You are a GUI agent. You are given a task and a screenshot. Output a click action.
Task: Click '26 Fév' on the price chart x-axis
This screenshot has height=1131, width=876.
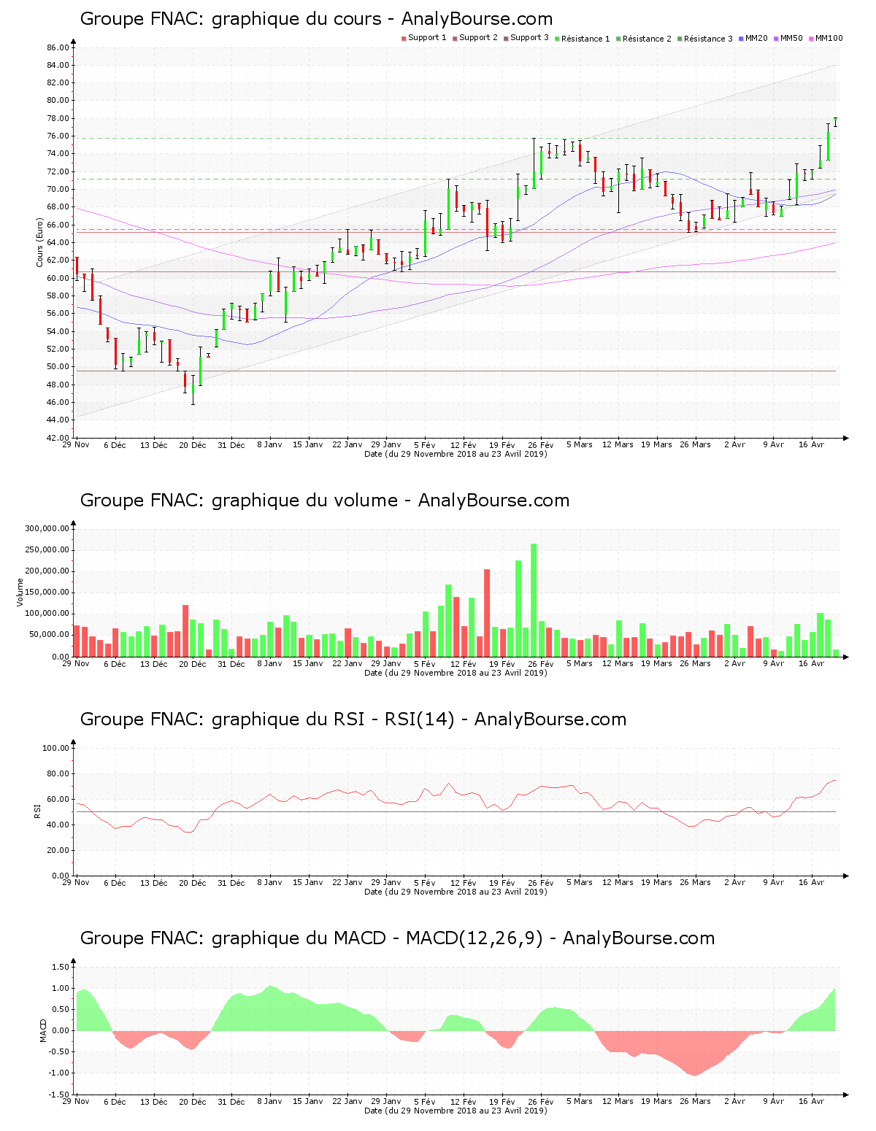541,445
